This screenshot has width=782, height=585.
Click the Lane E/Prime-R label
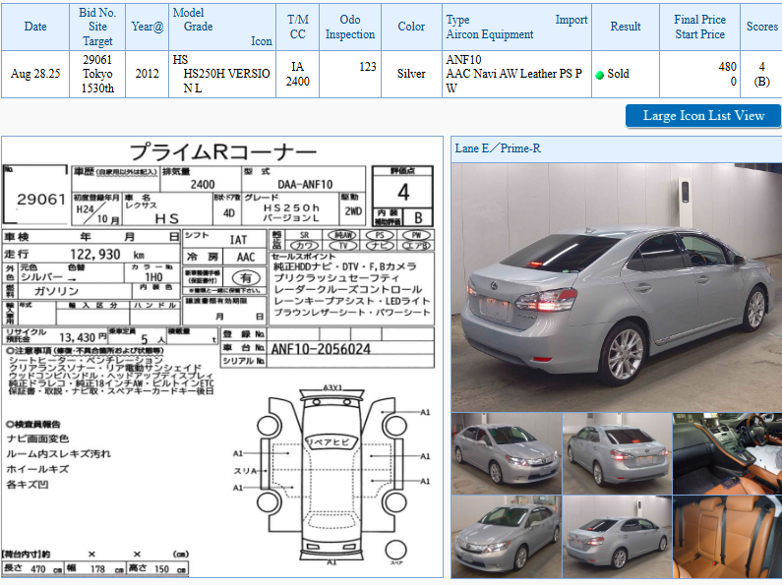pos(498,148)
